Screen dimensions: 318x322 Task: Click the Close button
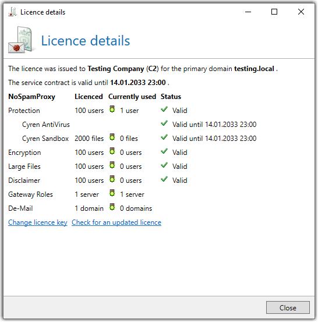[x=288, y=307]
